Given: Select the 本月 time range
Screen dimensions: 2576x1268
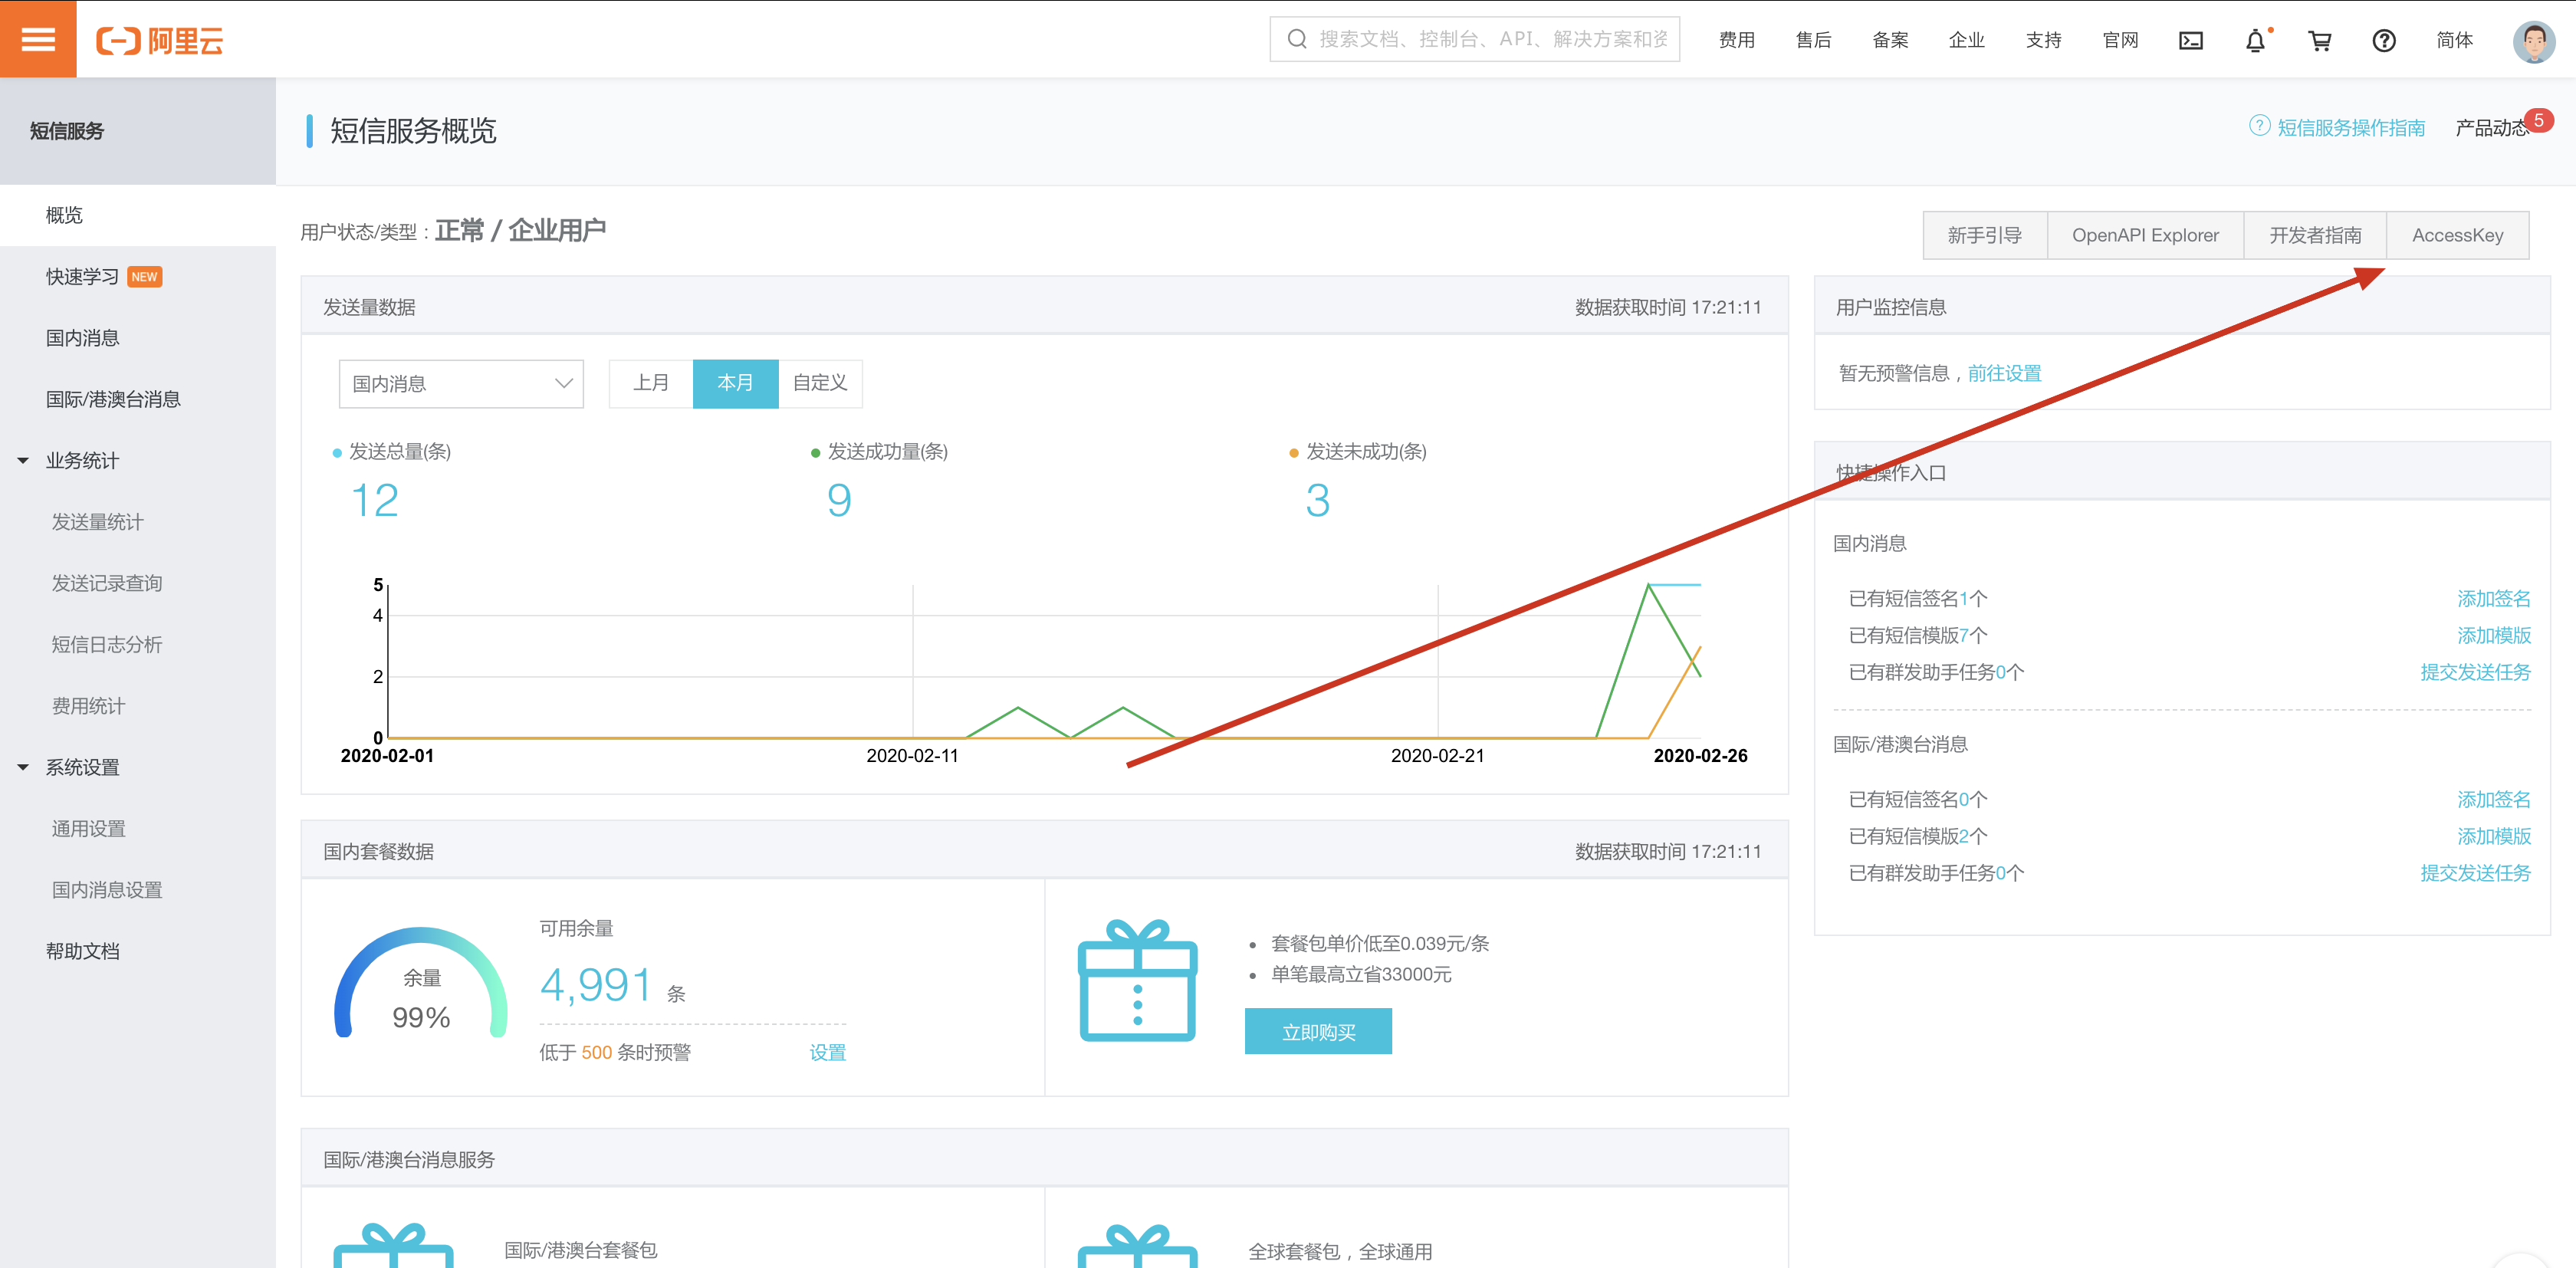Looking at the screenshot, I should [735, 383].
